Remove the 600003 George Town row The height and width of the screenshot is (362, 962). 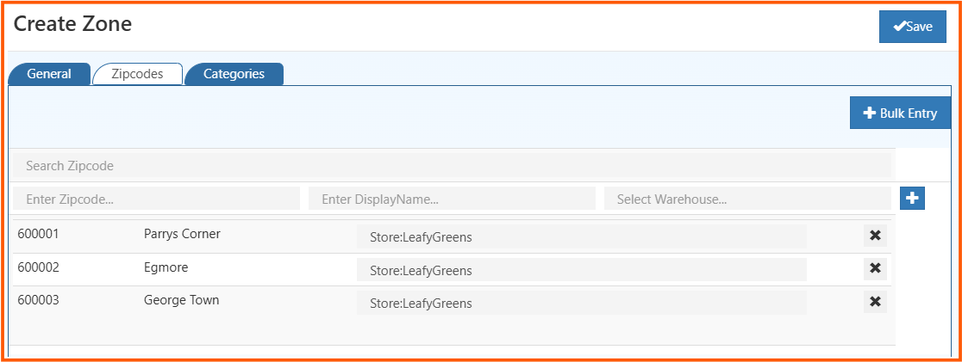(x=876, y=301)
